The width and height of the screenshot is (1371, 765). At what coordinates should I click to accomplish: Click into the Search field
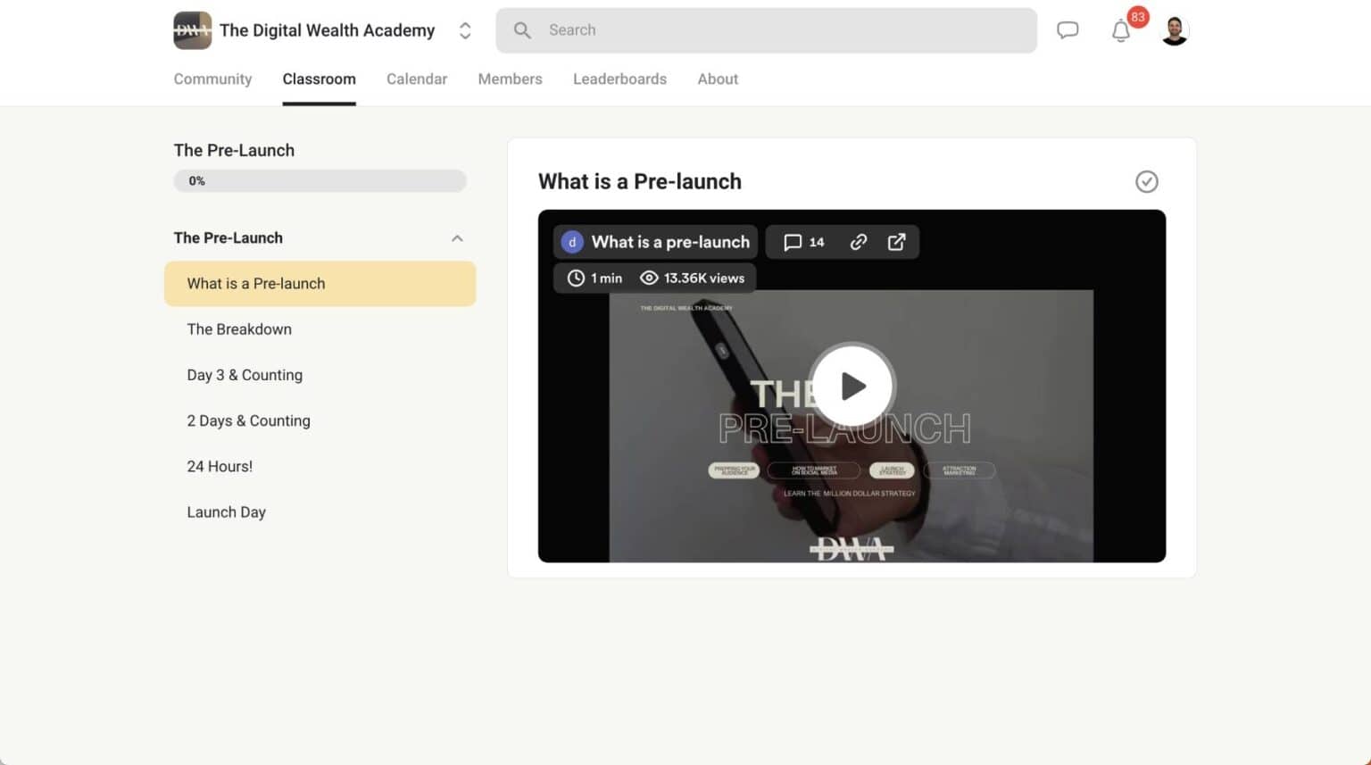coord(766,30)
